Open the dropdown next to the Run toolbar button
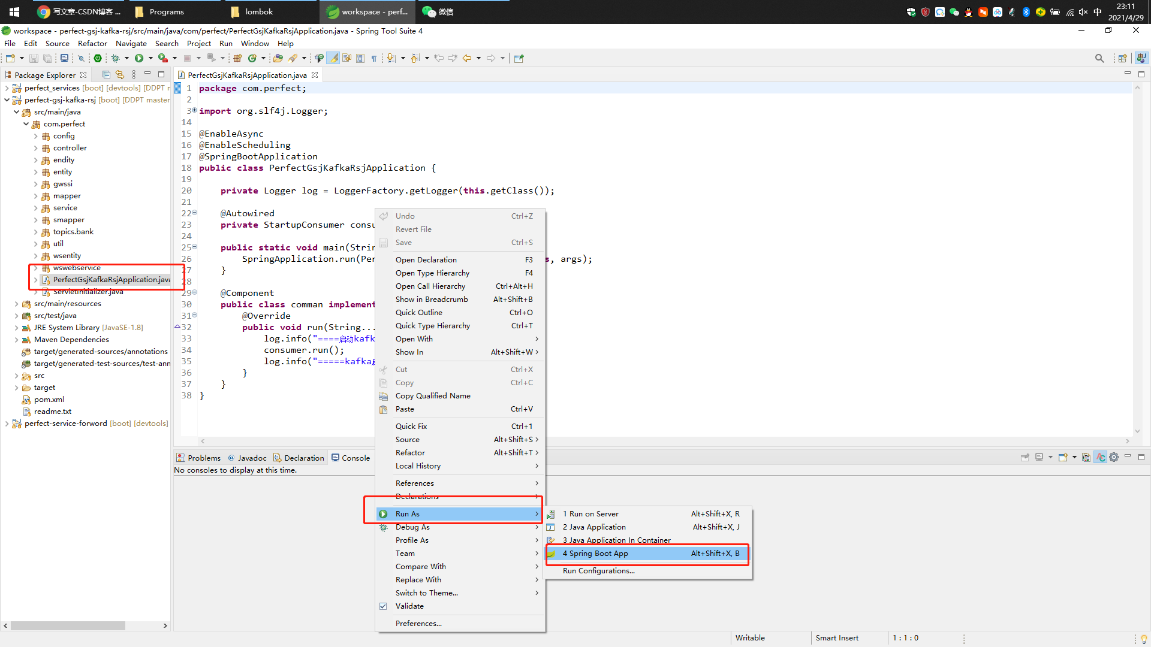Viewport: 1151px width, 647px height. 150,58
